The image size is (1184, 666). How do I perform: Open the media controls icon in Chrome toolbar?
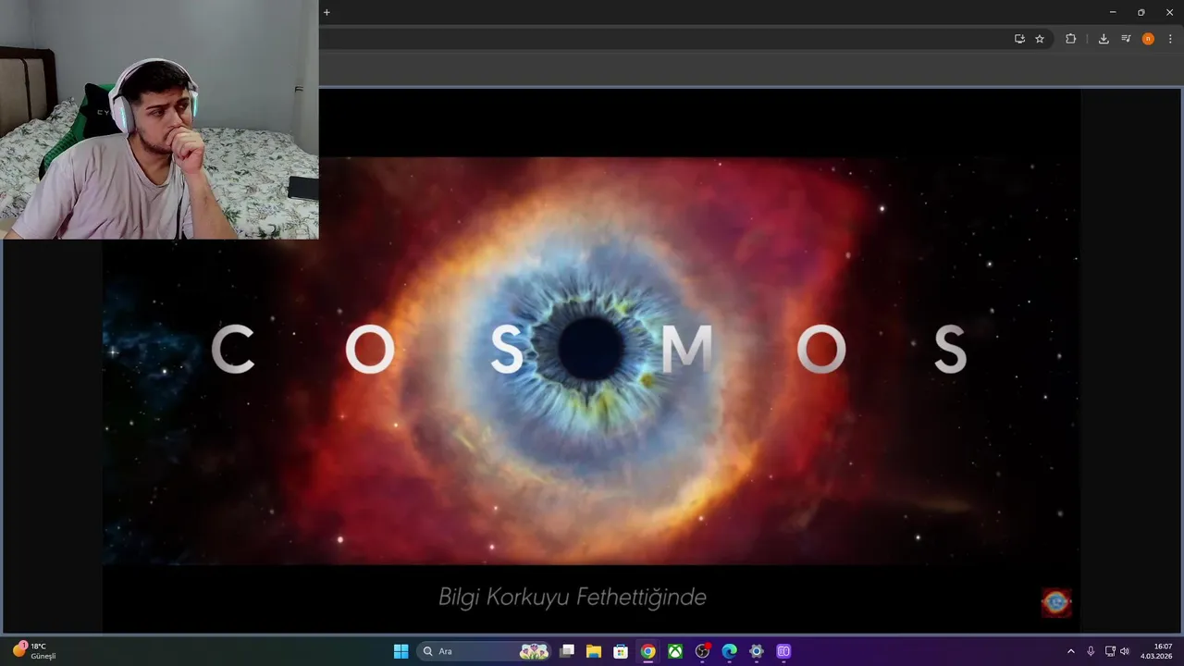[x=1126, y=39]
